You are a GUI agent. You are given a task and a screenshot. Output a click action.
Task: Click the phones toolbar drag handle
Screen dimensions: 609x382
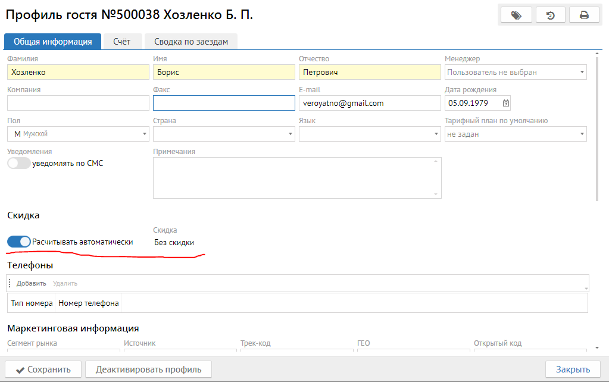[10, 283]
